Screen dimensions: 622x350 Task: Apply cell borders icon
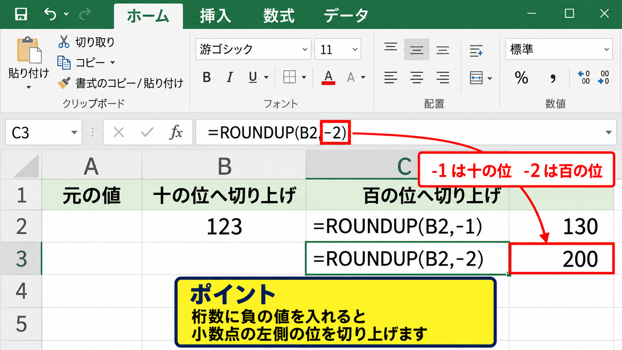pos(289,77)
